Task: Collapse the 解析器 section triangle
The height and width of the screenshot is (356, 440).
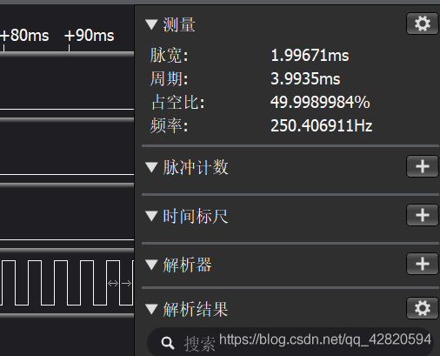Action: (x=151, y=265)
